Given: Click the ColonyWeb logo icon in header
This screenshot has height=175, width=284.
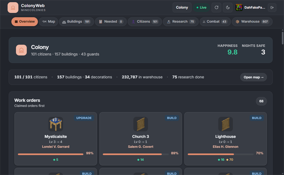Looking at the screenshot, I should (x=13, y=8).
